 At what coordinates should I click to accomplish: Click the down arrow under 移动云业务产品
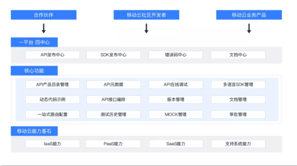click(249, 28)
